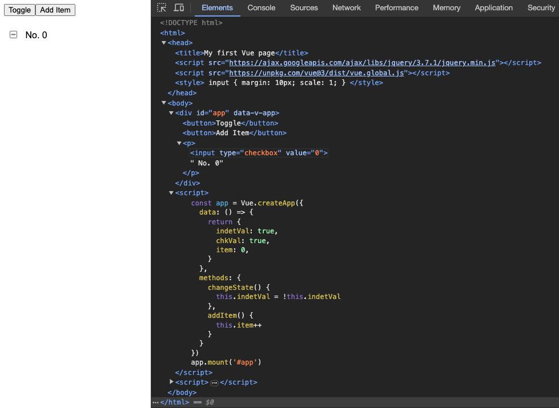Switch to the Performance tab
This screenshot has width=559, height=408.
396,7
